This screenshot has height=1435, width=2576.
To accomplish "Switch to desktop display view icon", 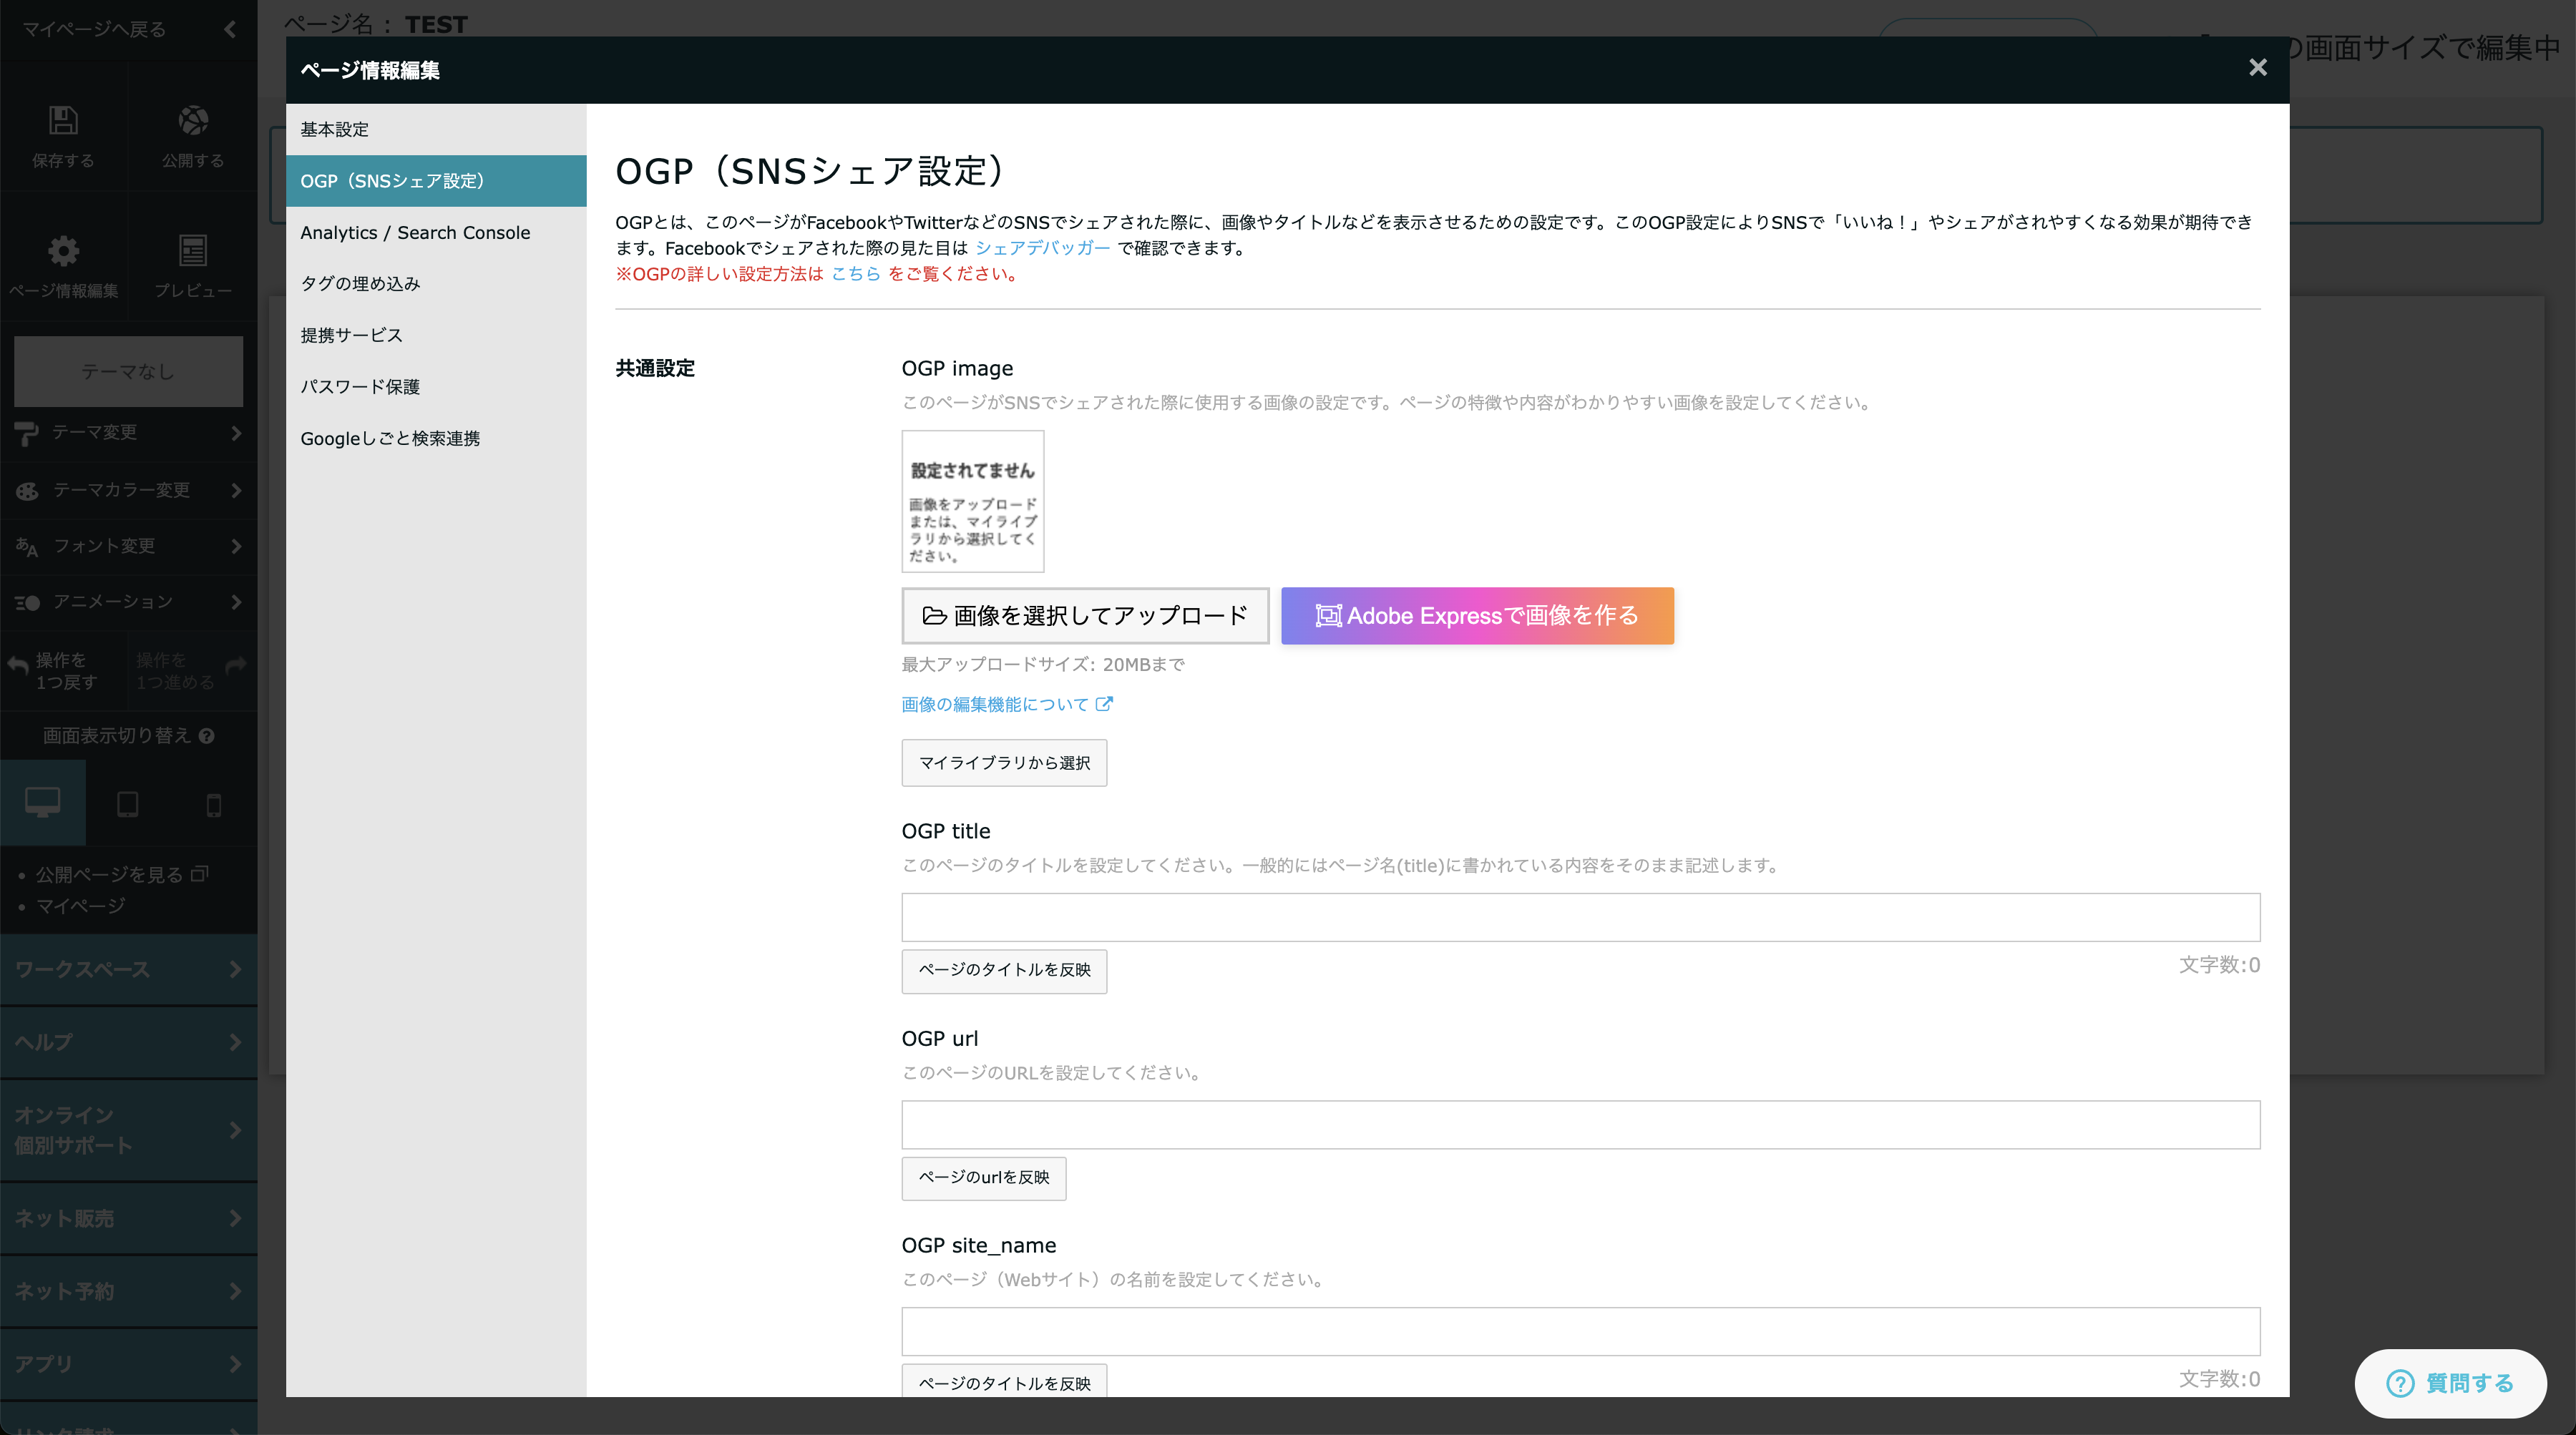I will point(43,803).
